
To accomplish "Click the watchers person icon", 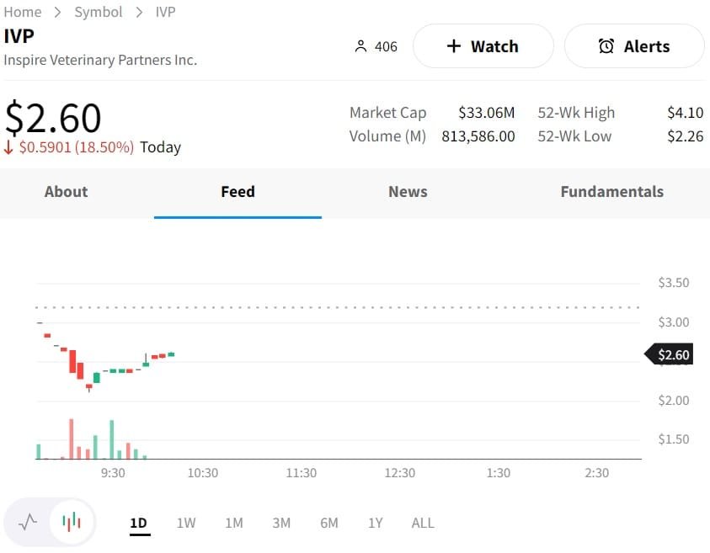I will click(x=361, y=46).
